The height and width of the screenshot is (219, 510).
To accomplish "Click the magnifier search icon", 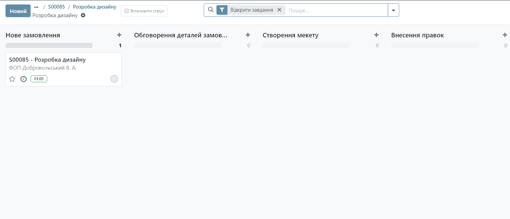I will coord(211,10).
